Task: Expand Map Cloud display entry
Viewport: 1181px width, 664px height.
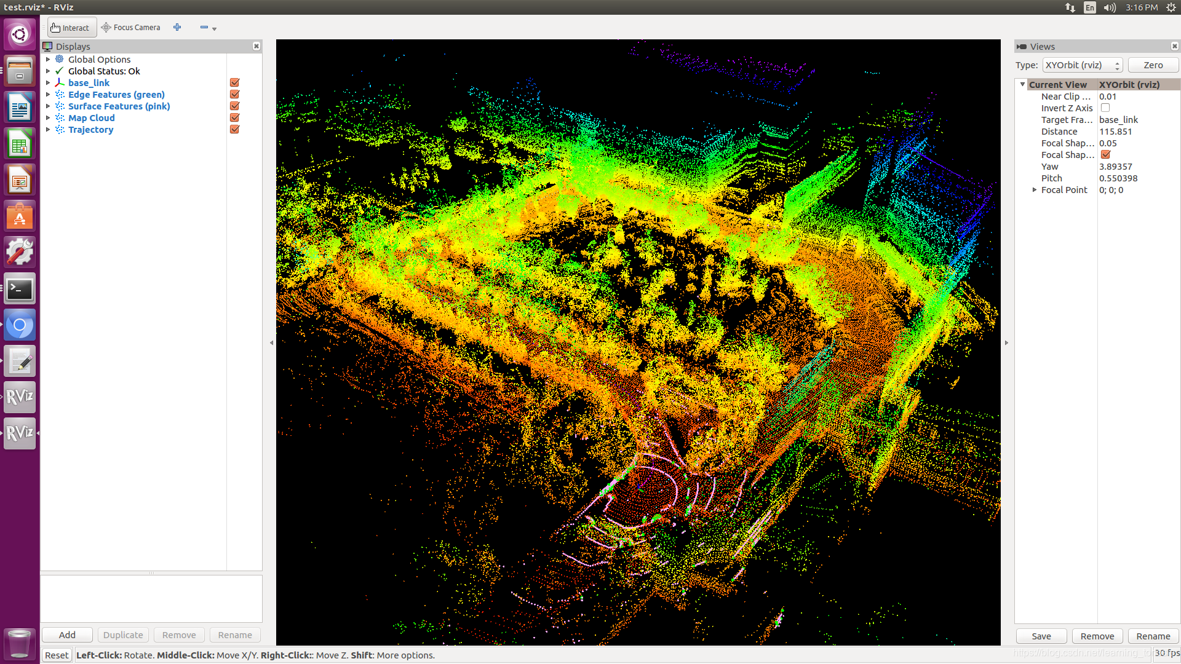Action: click(48, 118)
